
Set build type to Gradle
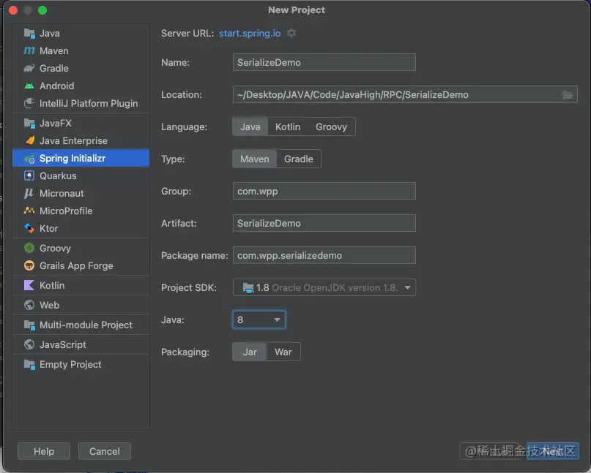click(299, 159)
